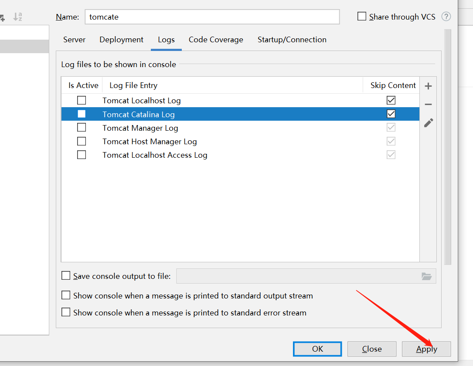Remove the selected log file entry
The image size is (473, 366).
pos(428,104)
